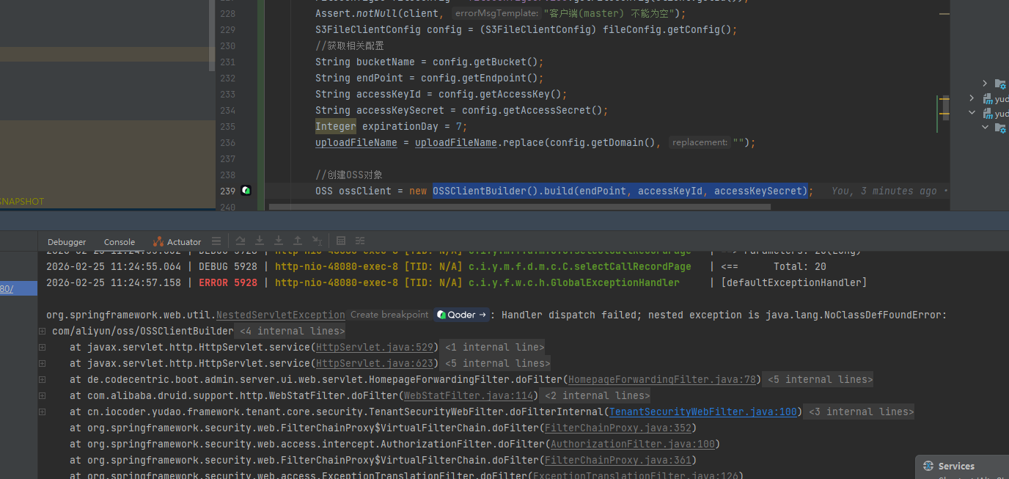The image size is (1009, 479).
Task: Expand fold marker beside HttpServlet.java:529 line
Action: click(x=43, y=348)
